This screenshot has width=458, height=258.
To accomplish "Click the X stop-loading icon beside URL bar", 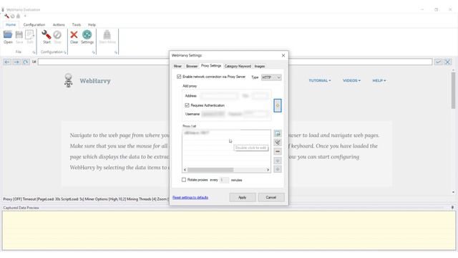I will click(x=447, y=62).
